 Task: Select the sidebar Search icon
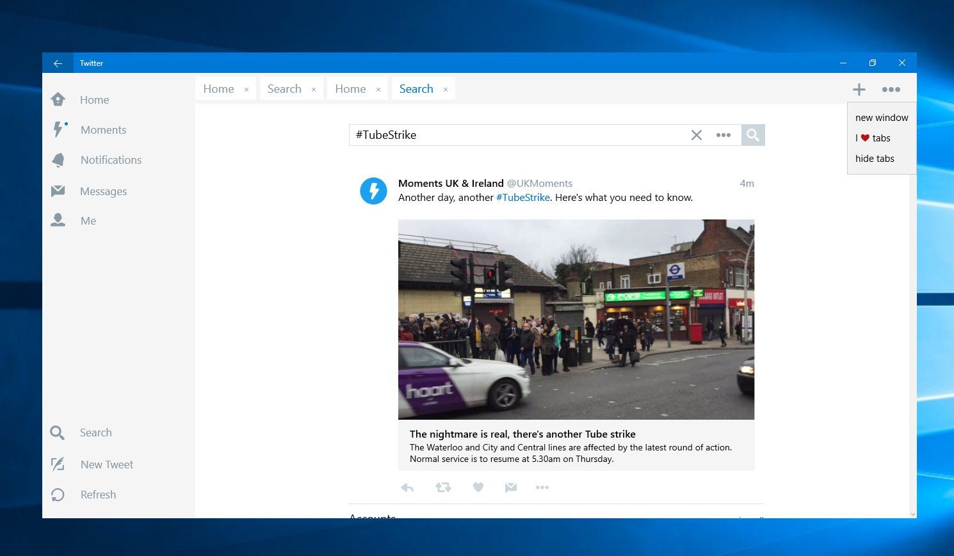(x=57, y=433)
